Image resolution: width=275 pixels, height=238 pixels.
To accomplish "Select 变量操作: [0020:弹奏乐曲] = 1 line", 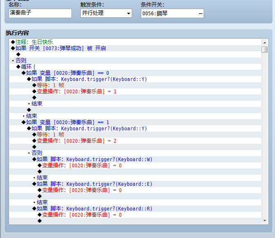I will (x=135, y=91).
